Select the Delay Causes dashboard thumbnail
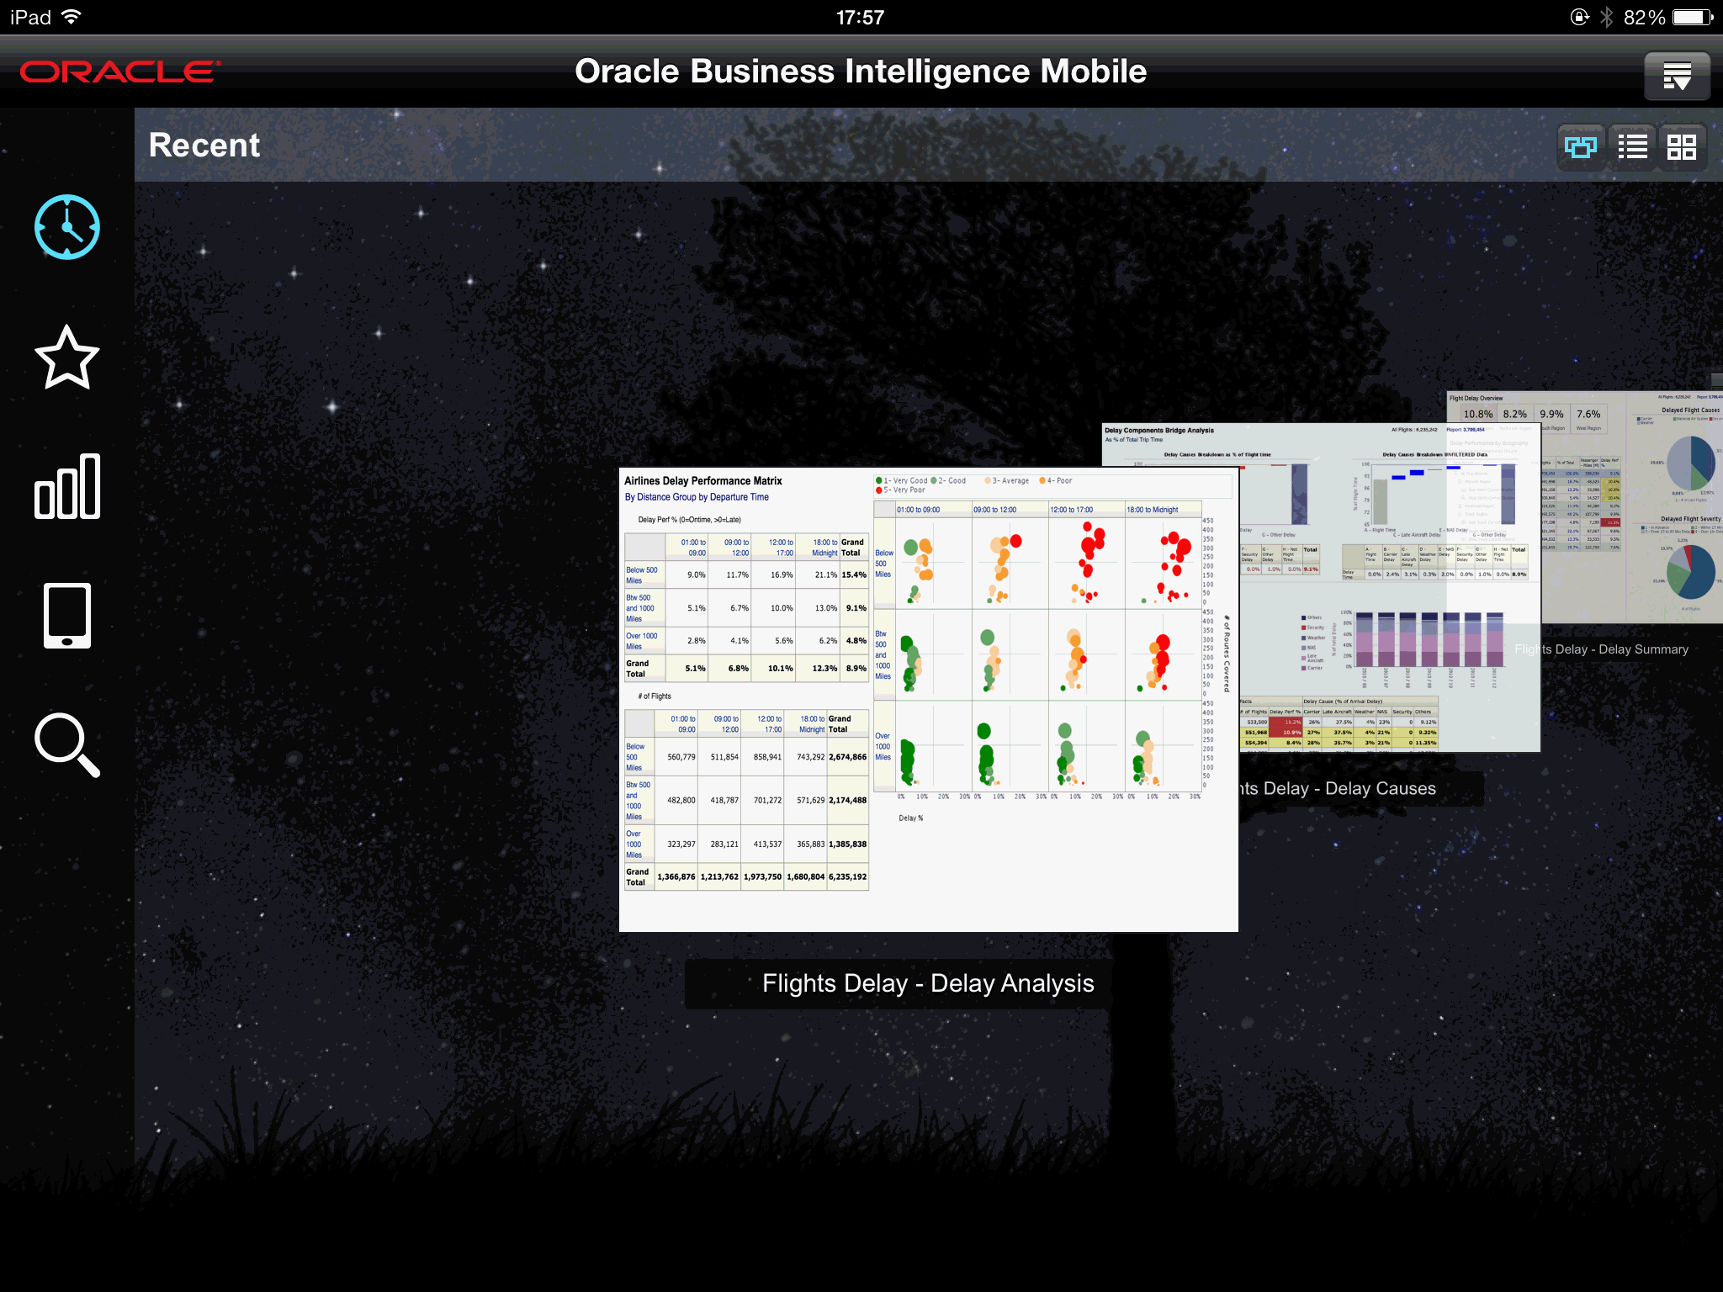1723x1292 pixels. point(1388,589)
